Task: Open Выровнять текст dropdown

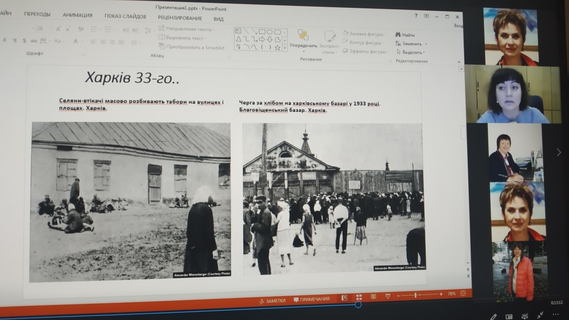Action: (x=182, y=38)
